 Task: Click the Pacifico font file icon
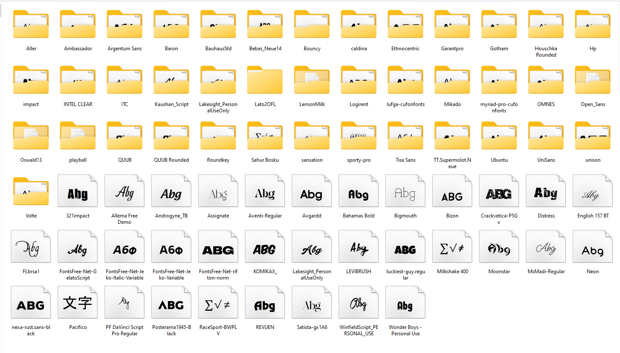tap(78, 302)
